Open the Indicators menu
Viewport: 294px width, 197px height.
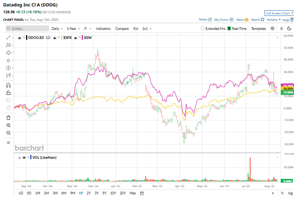coord(103,29)
